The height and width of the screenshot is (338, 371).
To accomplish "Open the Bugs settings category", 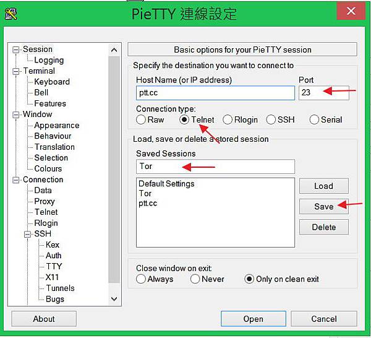I will click(x=55, y=299).
